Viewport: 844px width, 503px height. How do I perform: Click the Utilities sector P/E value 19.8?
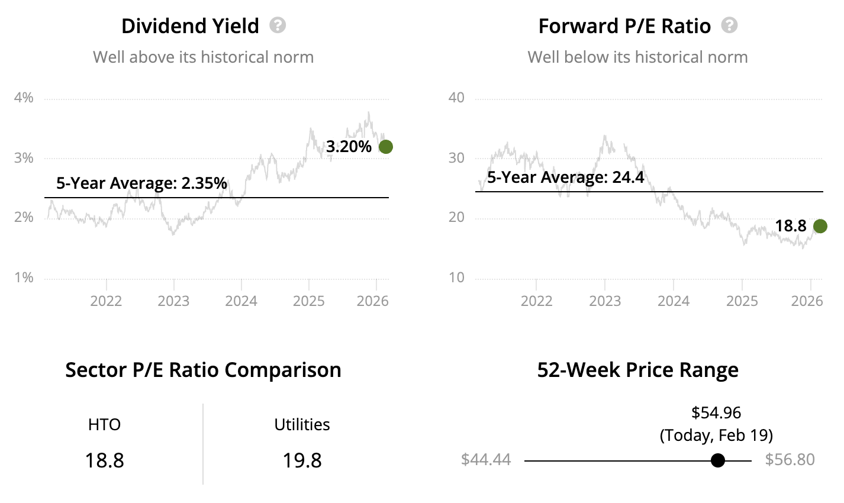(x=302, y=460)
